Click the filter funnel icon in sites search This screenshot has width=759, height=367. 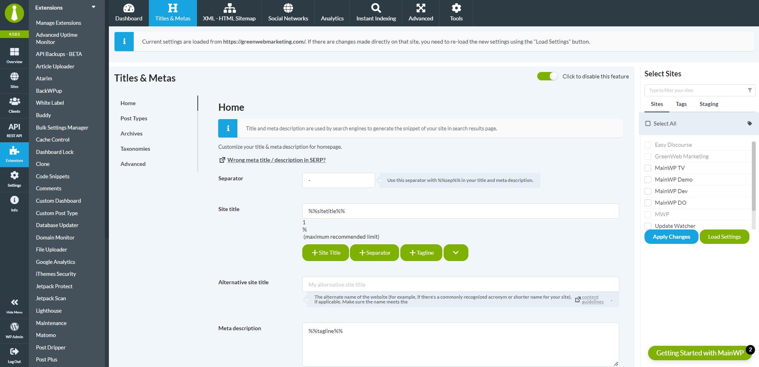coord(750,90)
